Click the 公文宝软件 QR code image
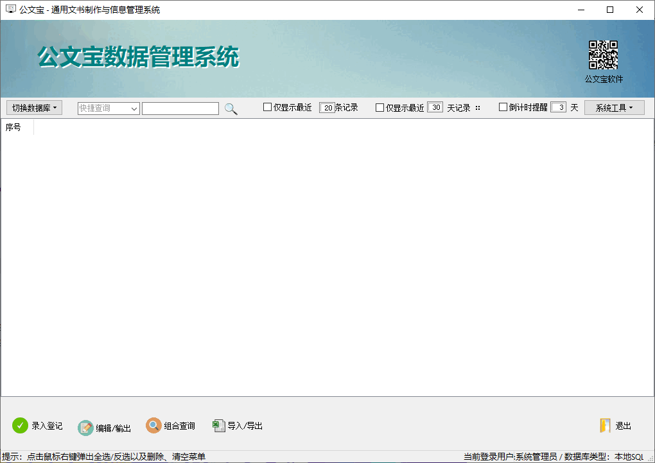This screenshot has width=655, height=463. pyautogui.click(x=603, y=55)
